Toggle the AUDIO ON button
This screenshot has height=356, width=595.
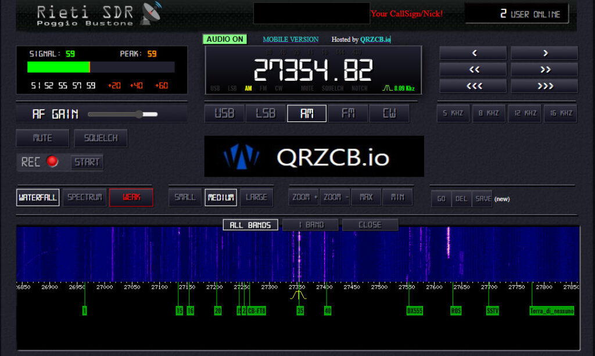(225, 39)
